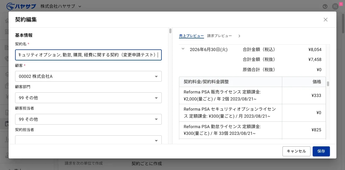Screen dimensions: 345x170
Task: Click the ¥7,458 tax-excluded total
Action: click(315, 59)
